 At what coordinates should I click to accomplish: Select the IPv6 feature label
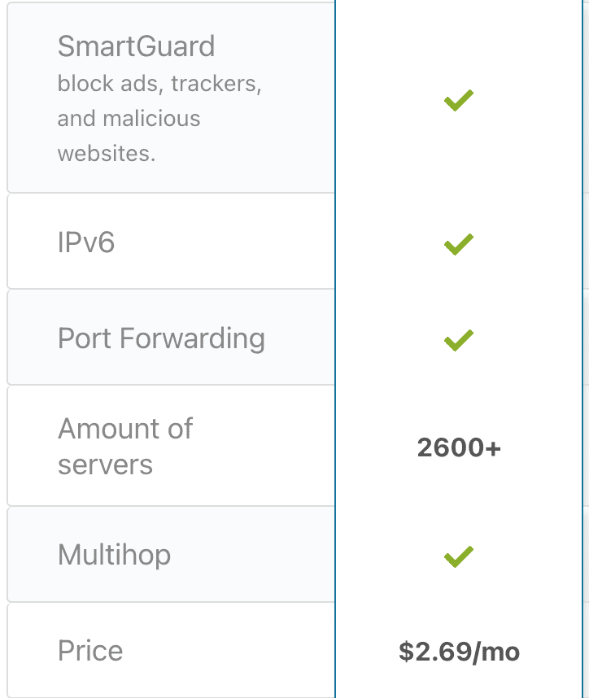pyautogui.click(x=86, y=242)
